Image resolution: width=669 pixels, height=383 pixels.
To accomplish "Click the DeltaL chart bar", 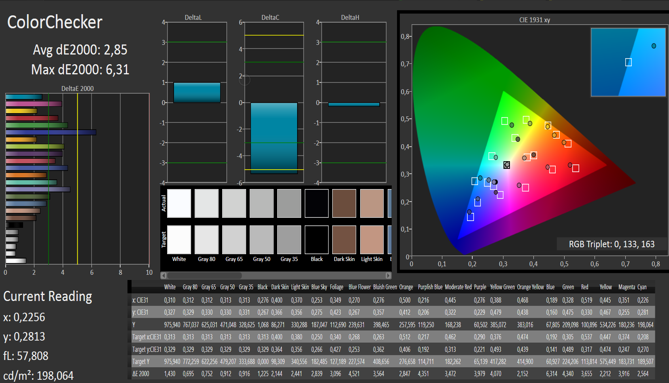I will [197, 93].
